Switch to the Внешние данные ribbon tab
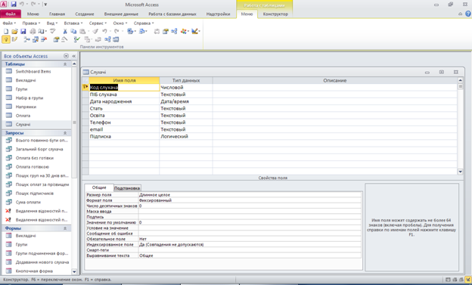 tap(121, 14)
